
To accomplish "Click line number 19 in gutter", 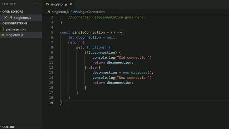I will pyautogui.click(x=51, y=103).
